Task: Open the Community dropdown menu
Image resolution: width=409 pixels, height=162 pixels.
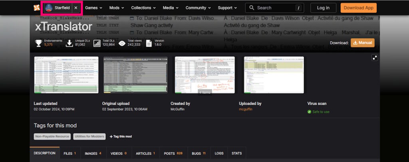Action: tap(198, 8)
